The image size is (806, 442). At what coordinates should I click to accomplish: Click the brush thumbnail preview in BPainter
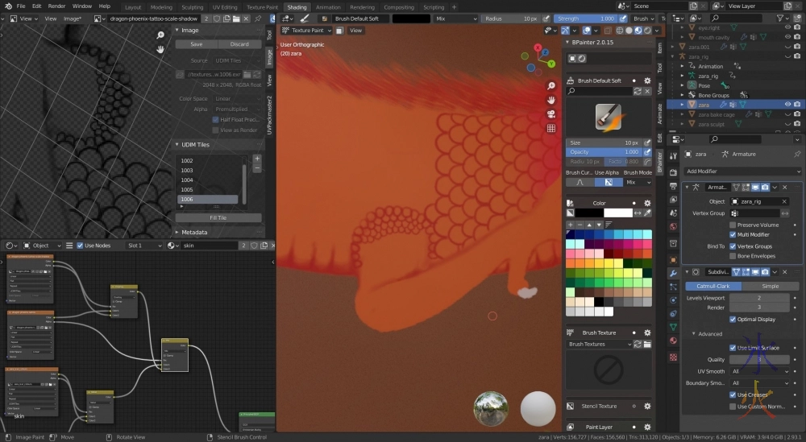[608, 117]
